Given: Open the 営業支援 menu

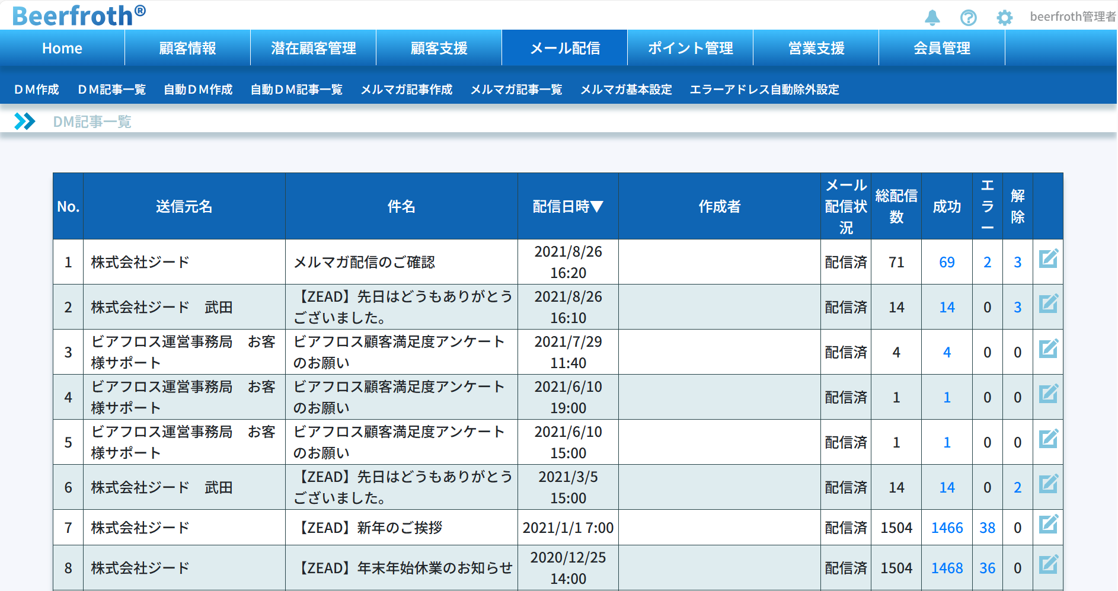Looking at the screenshot, I should coord(816,48).
